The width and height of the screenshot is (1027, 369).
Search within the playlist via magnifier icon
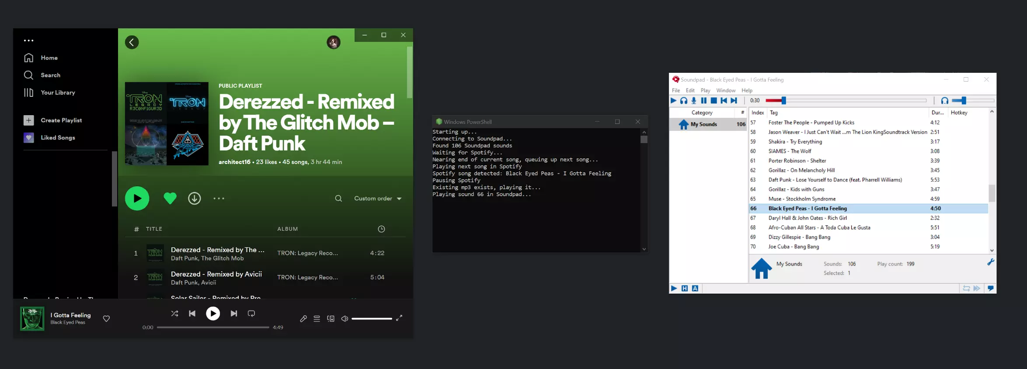click(x=338, y=198)
